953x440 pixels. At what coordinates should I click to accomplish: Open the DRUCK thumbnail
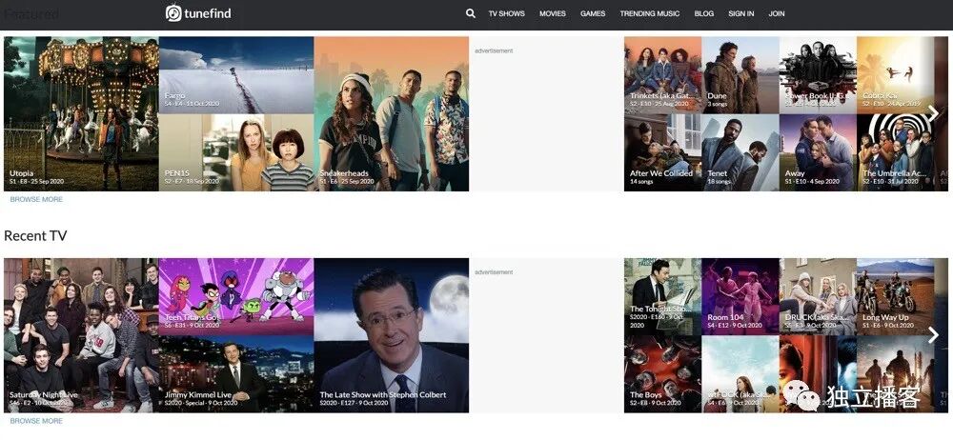coord(818,296)
